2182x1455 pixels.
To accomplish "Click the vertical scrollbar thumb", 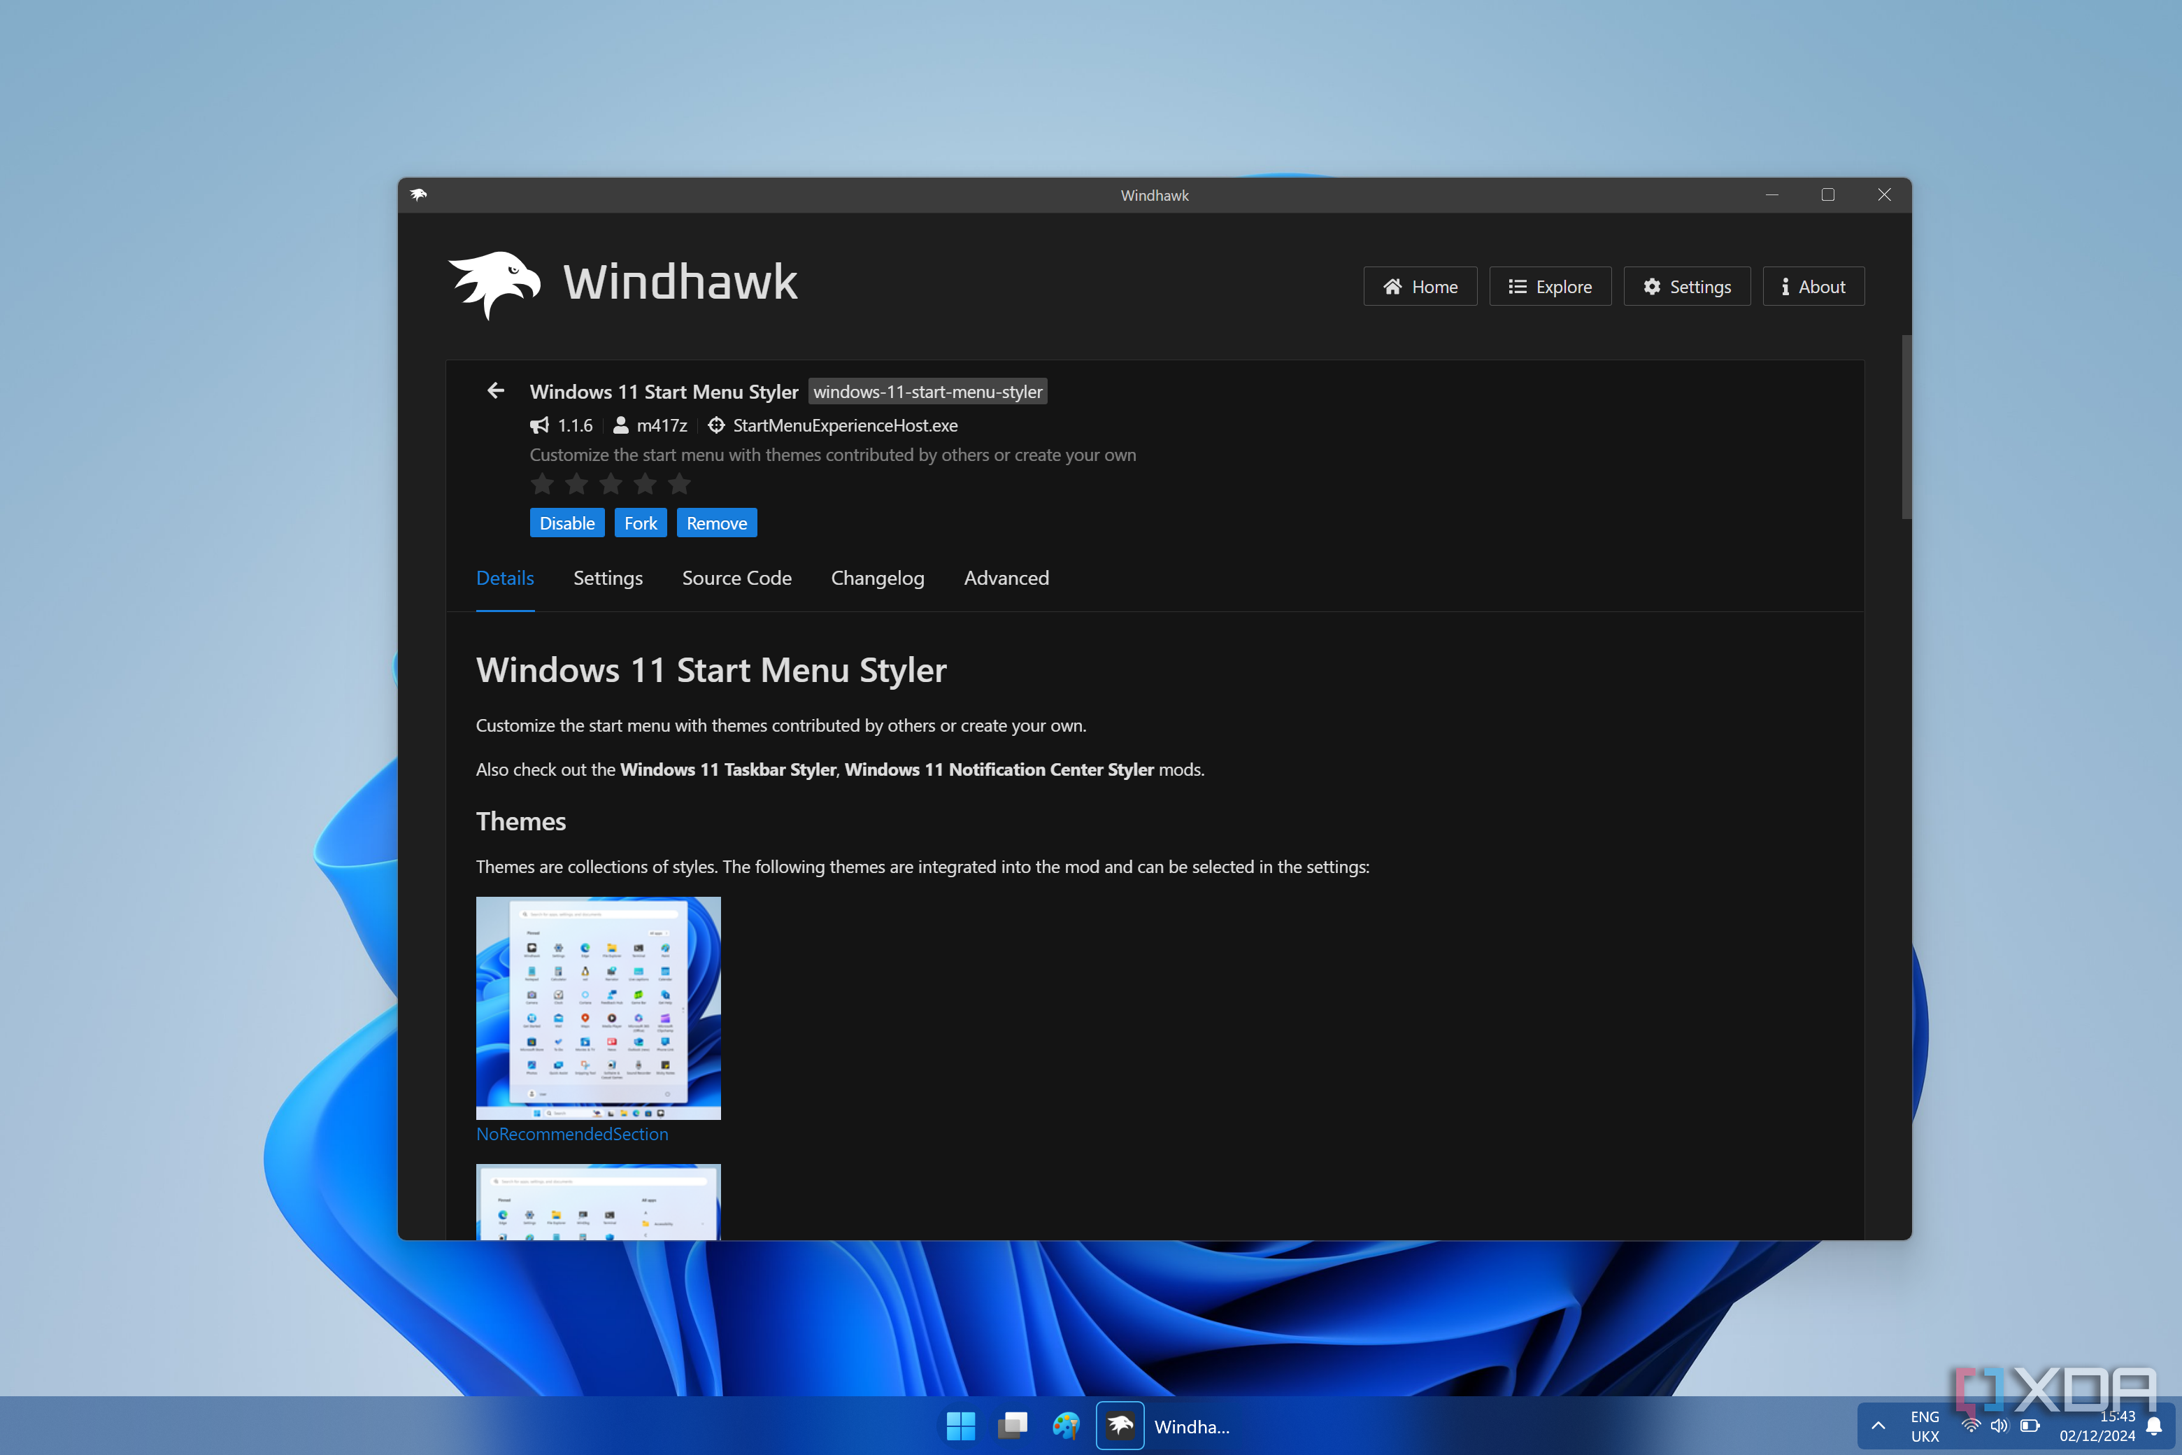I will tap(1906, 427).
